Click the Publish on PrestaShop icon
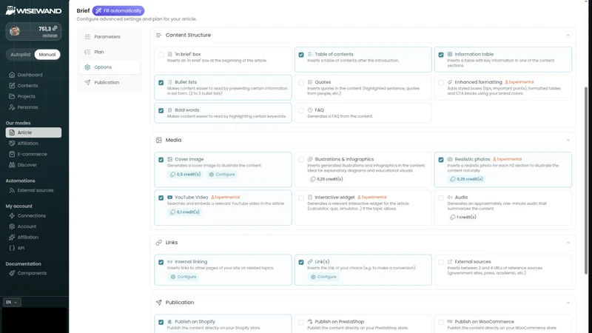 coord(310,322)
